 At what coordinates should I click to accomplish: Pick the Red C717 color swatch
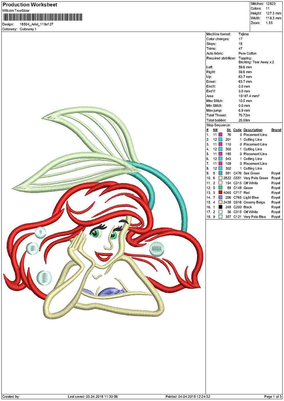click(220, 193)
